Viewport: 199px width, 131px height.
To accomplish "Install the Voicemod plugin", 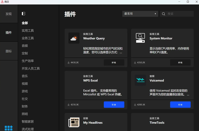I will pos(180,105).
